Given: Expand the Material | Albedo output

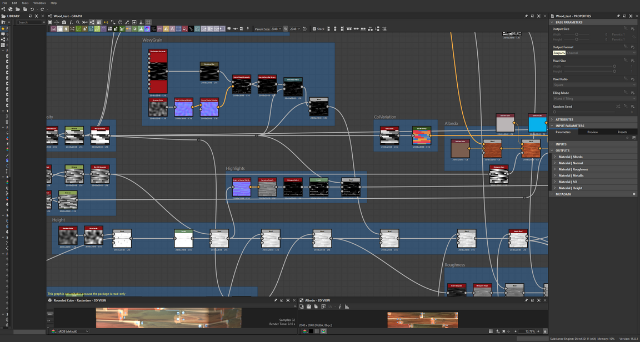Looking at the screenshot, I should tap(554, 157).
